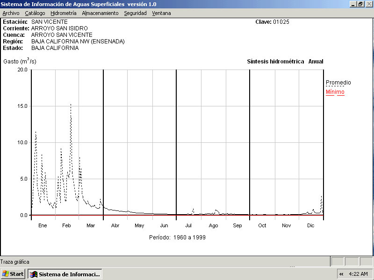Click the 4:22 AM system clock
The height and width of the screenshot is (280, 374).
click(358, 274)
